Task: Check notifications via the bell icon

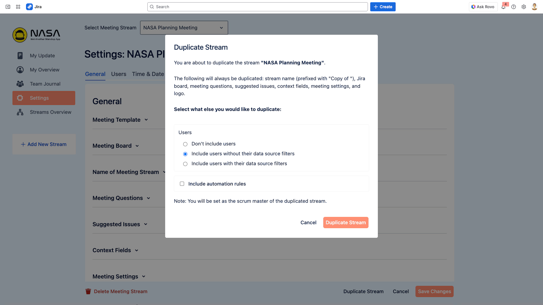Action: click(503, 7)
